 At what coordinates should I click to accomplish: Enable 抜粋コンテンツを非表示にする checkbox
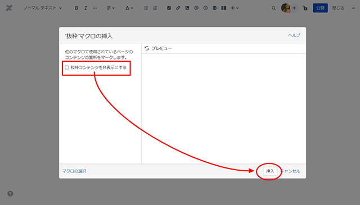click(x=67, y=67)
